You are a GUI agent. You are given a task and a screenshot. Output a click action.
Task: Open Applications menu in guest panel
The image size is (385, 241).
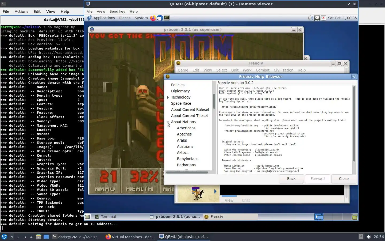click(104, 18)
